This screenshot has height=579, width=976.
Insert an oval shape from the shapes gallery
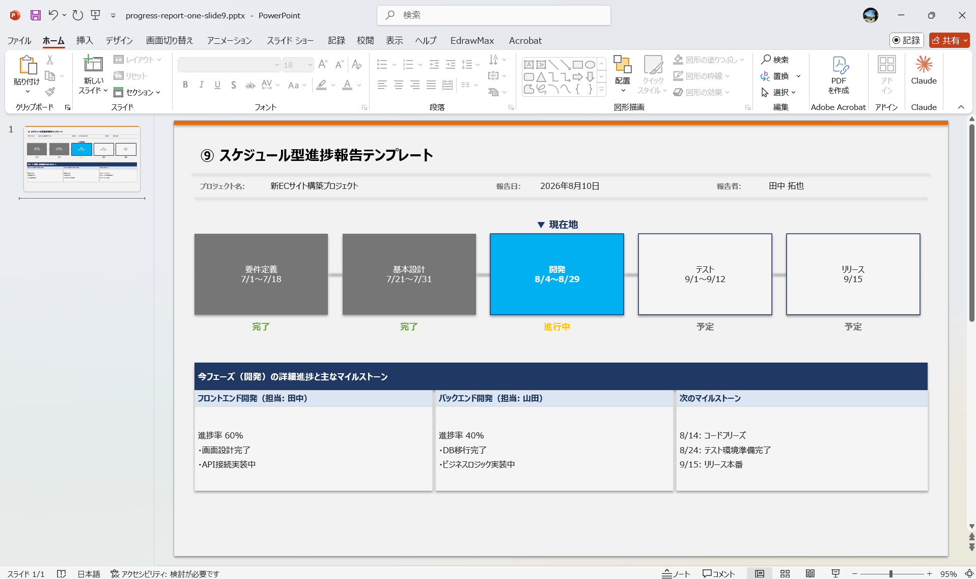coord(590,65)
